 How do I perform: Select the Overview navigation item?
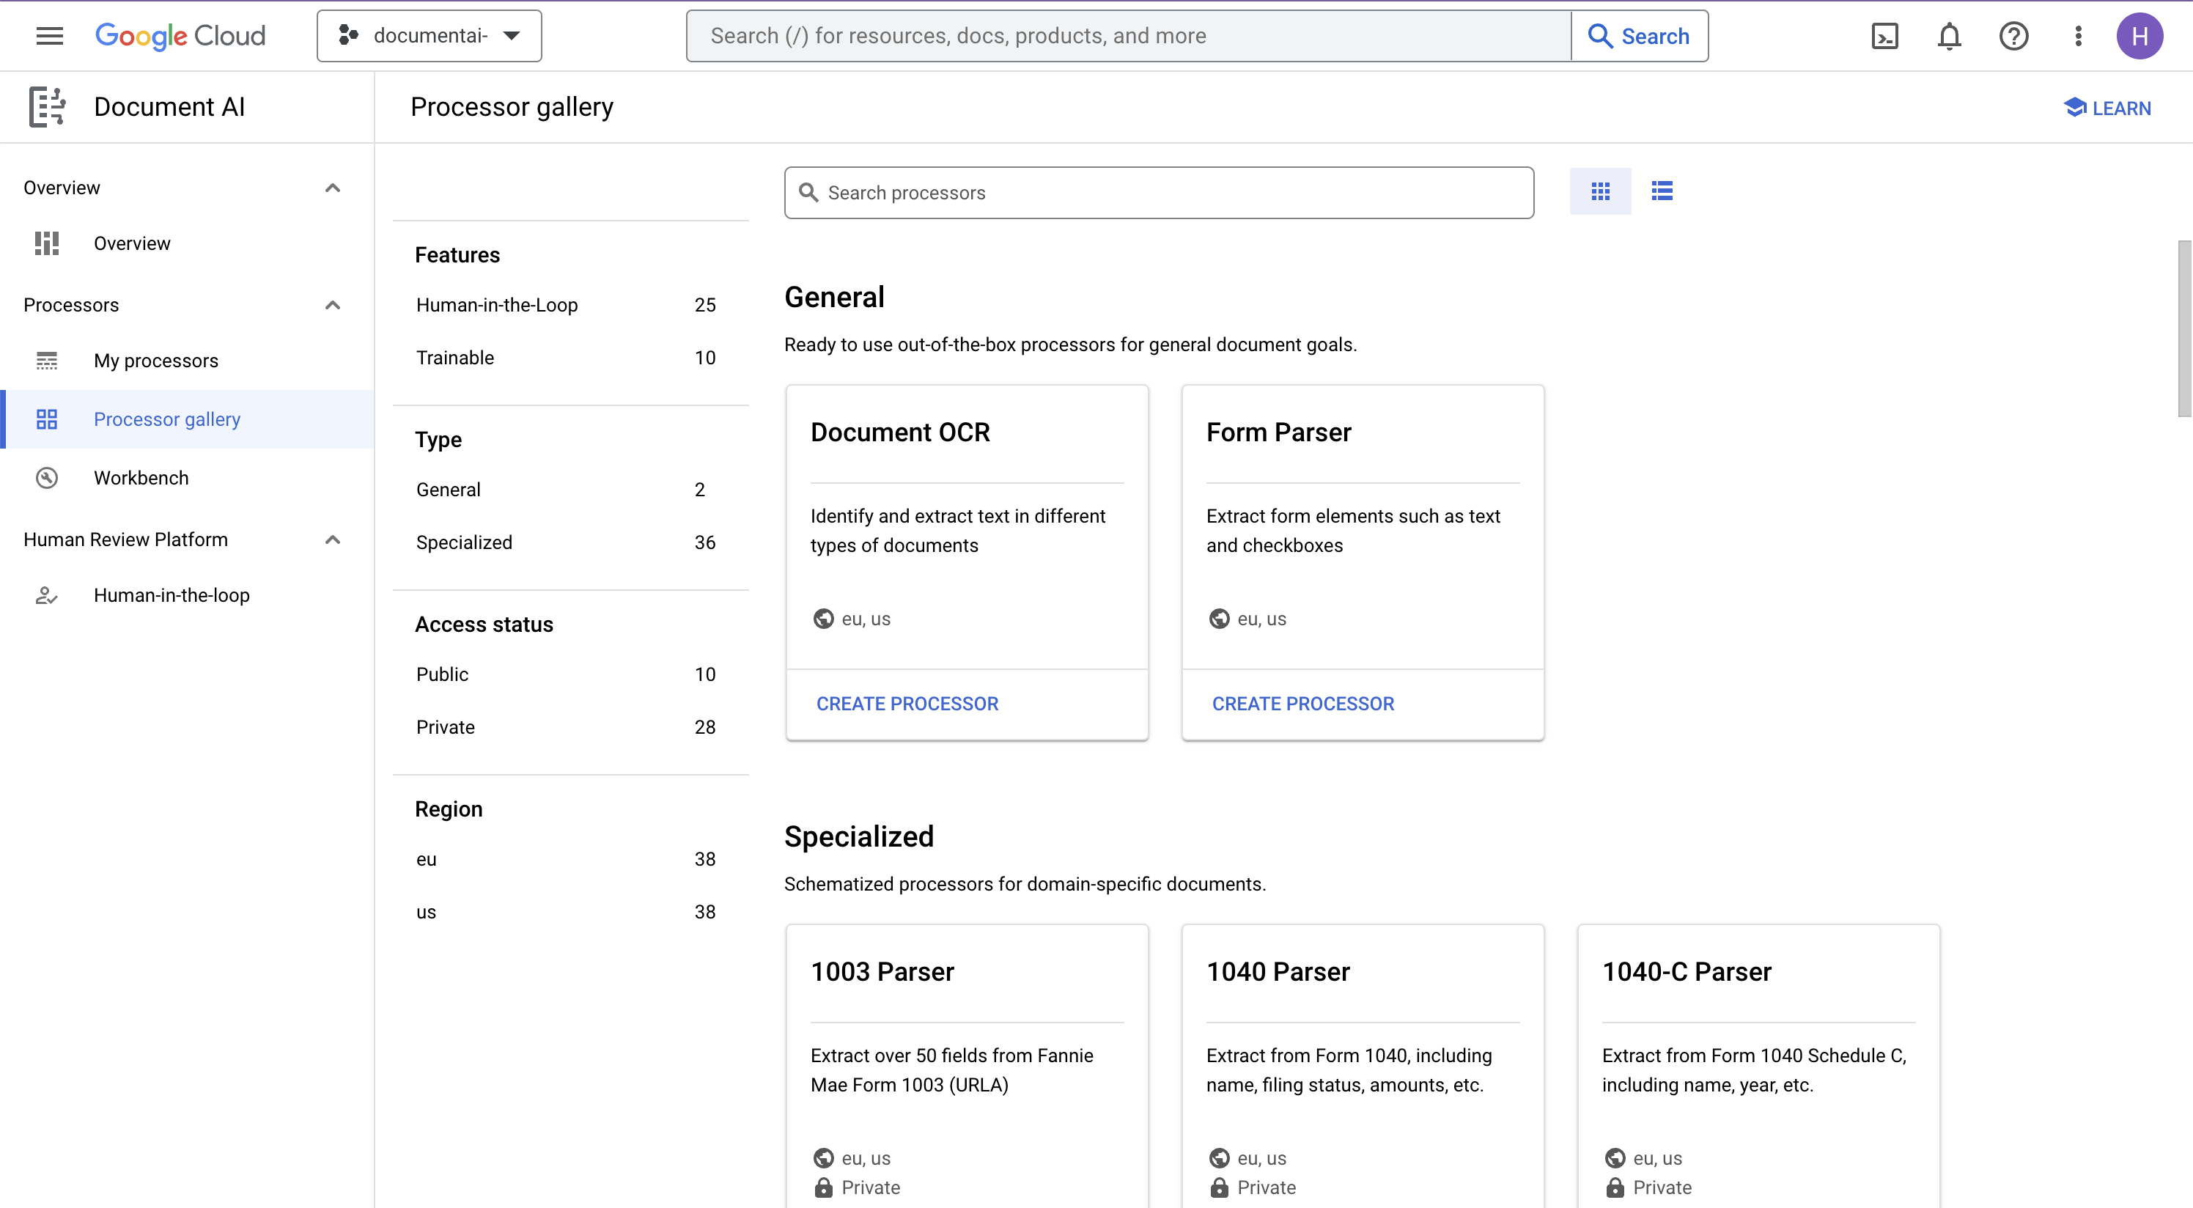[133, 243]
